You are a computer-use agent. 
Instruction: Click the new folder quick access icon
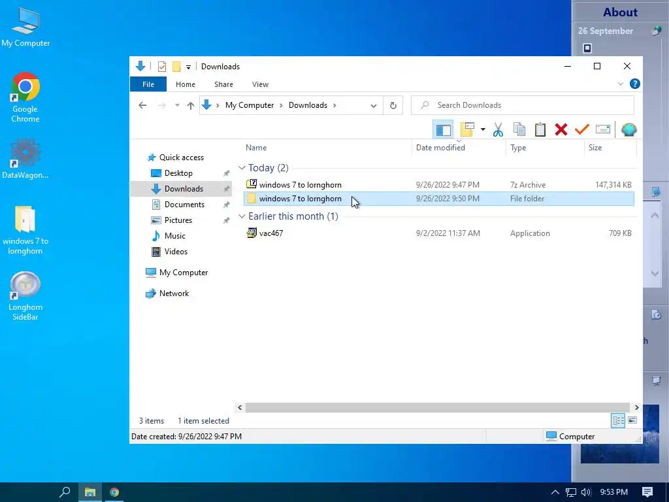(x=176, y=67)
